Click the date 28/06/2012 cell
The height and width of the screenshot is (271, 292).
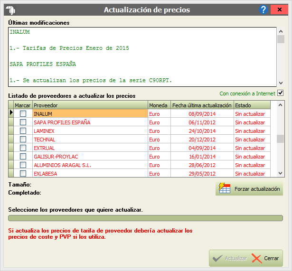tap(202, 165)
